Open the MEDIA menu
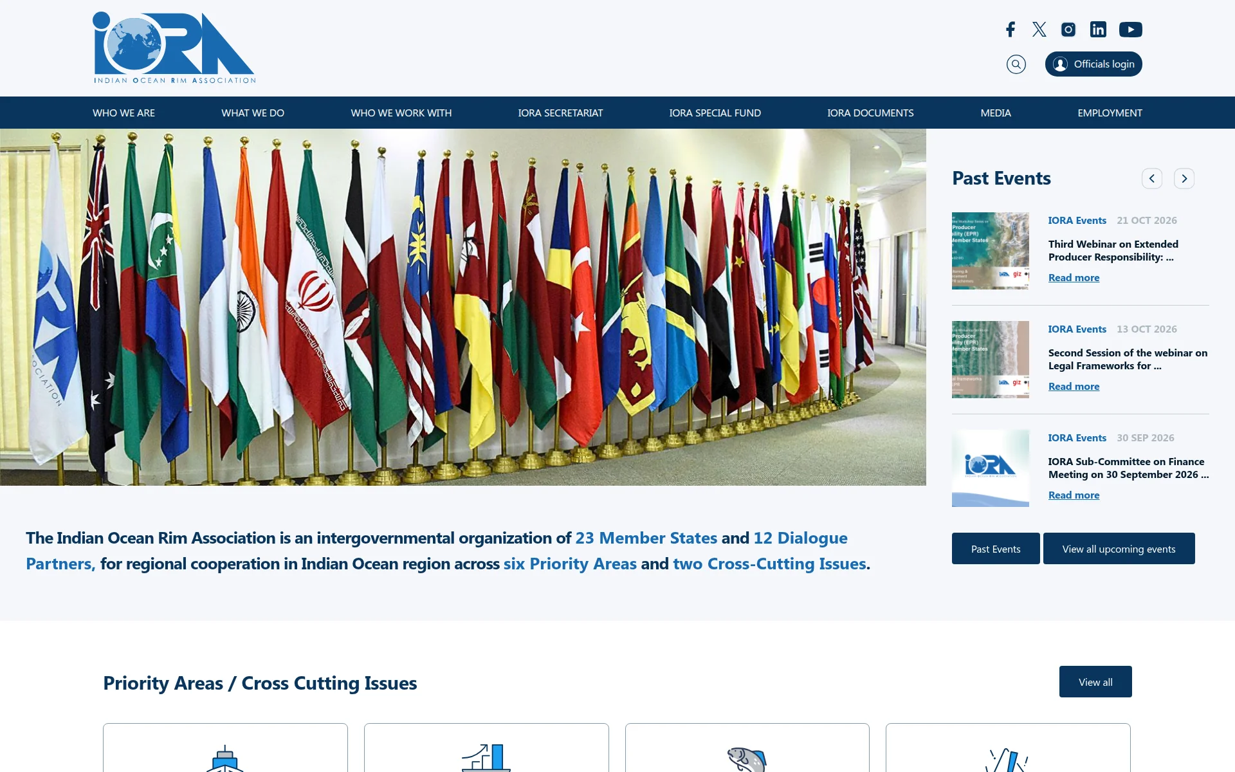Screen dimensions: 1235x772 coord(996,113)
